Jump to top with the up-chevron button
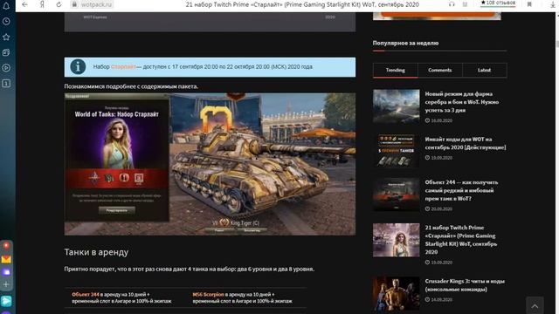The width and height of the screenshot is (559, 314). click(x=535, y=305)
